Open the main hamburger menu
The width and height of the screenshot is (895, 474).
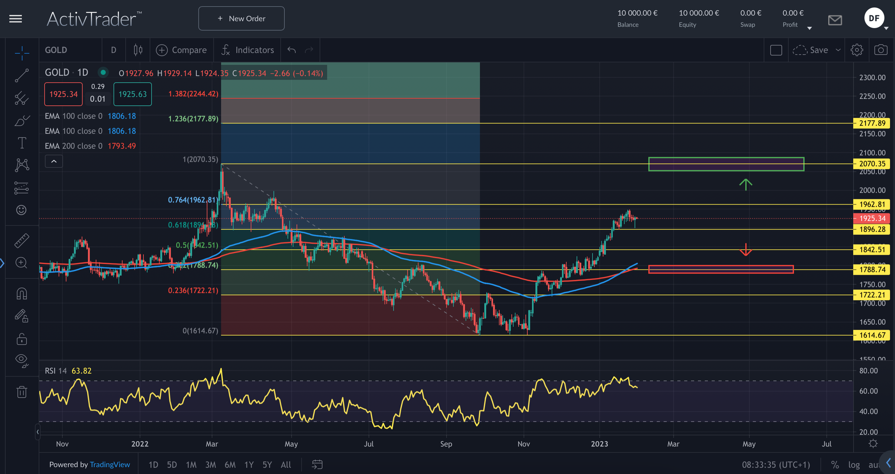coord(16,19)
